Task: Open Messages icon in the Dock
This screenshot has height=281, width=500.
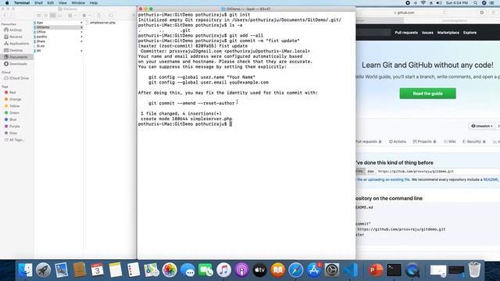Action: pos(187,270)
